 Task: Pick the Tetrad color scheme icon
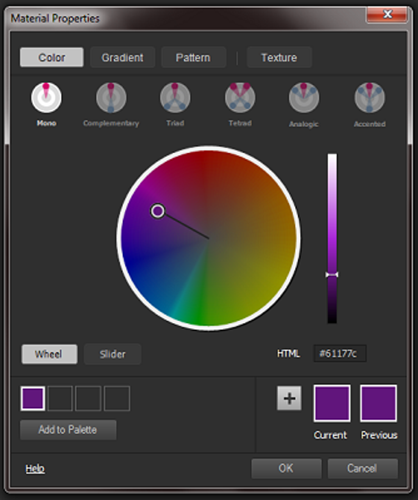[x=240, y=98]
